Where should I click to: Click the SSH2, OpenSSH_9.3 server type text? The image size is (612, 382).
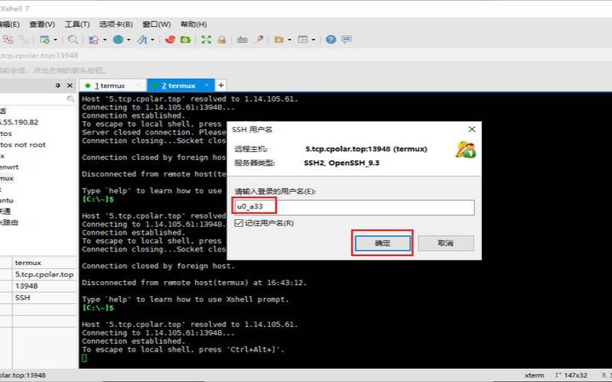[x=341, y=163]
